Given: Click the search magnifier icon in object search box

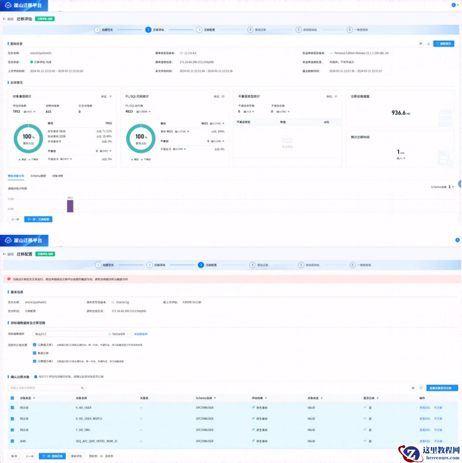Looking at the screenshot, I should 82,388.
